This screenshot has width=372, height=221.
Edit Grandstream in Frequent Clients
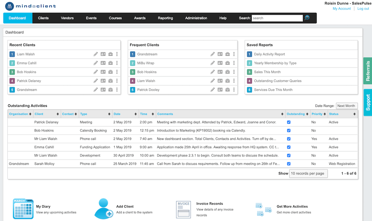coord(212,54)
